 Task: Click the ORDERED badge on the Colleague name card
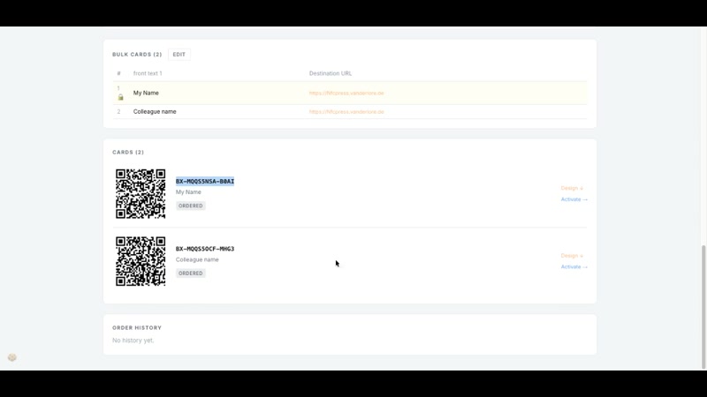[190, 273]
